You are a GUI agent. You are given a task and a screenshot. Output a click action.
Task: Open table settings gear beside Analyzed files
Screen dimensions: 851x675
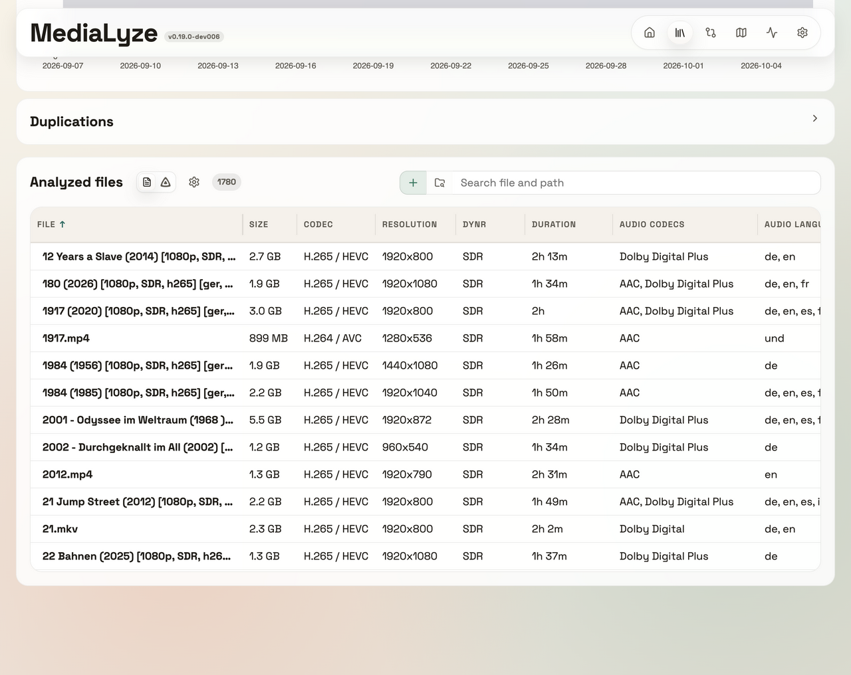[x=194, y=182]
